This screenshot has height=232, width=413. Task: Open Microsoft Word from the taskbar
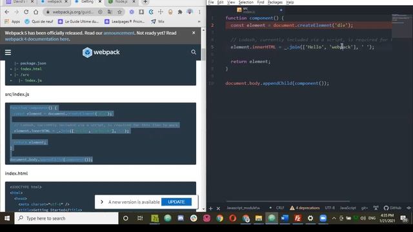pos(285,218)
